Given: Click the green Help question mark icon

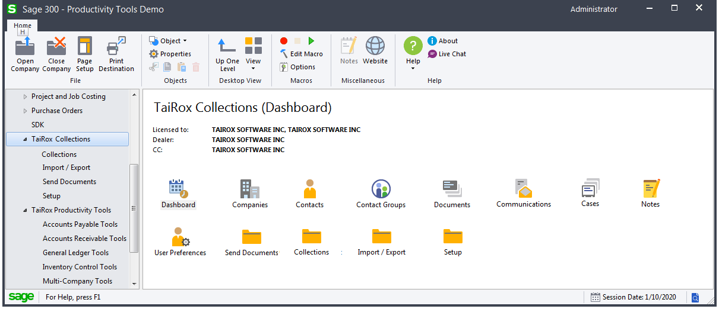Looking at the screenshot, I should tap(413, 46).
